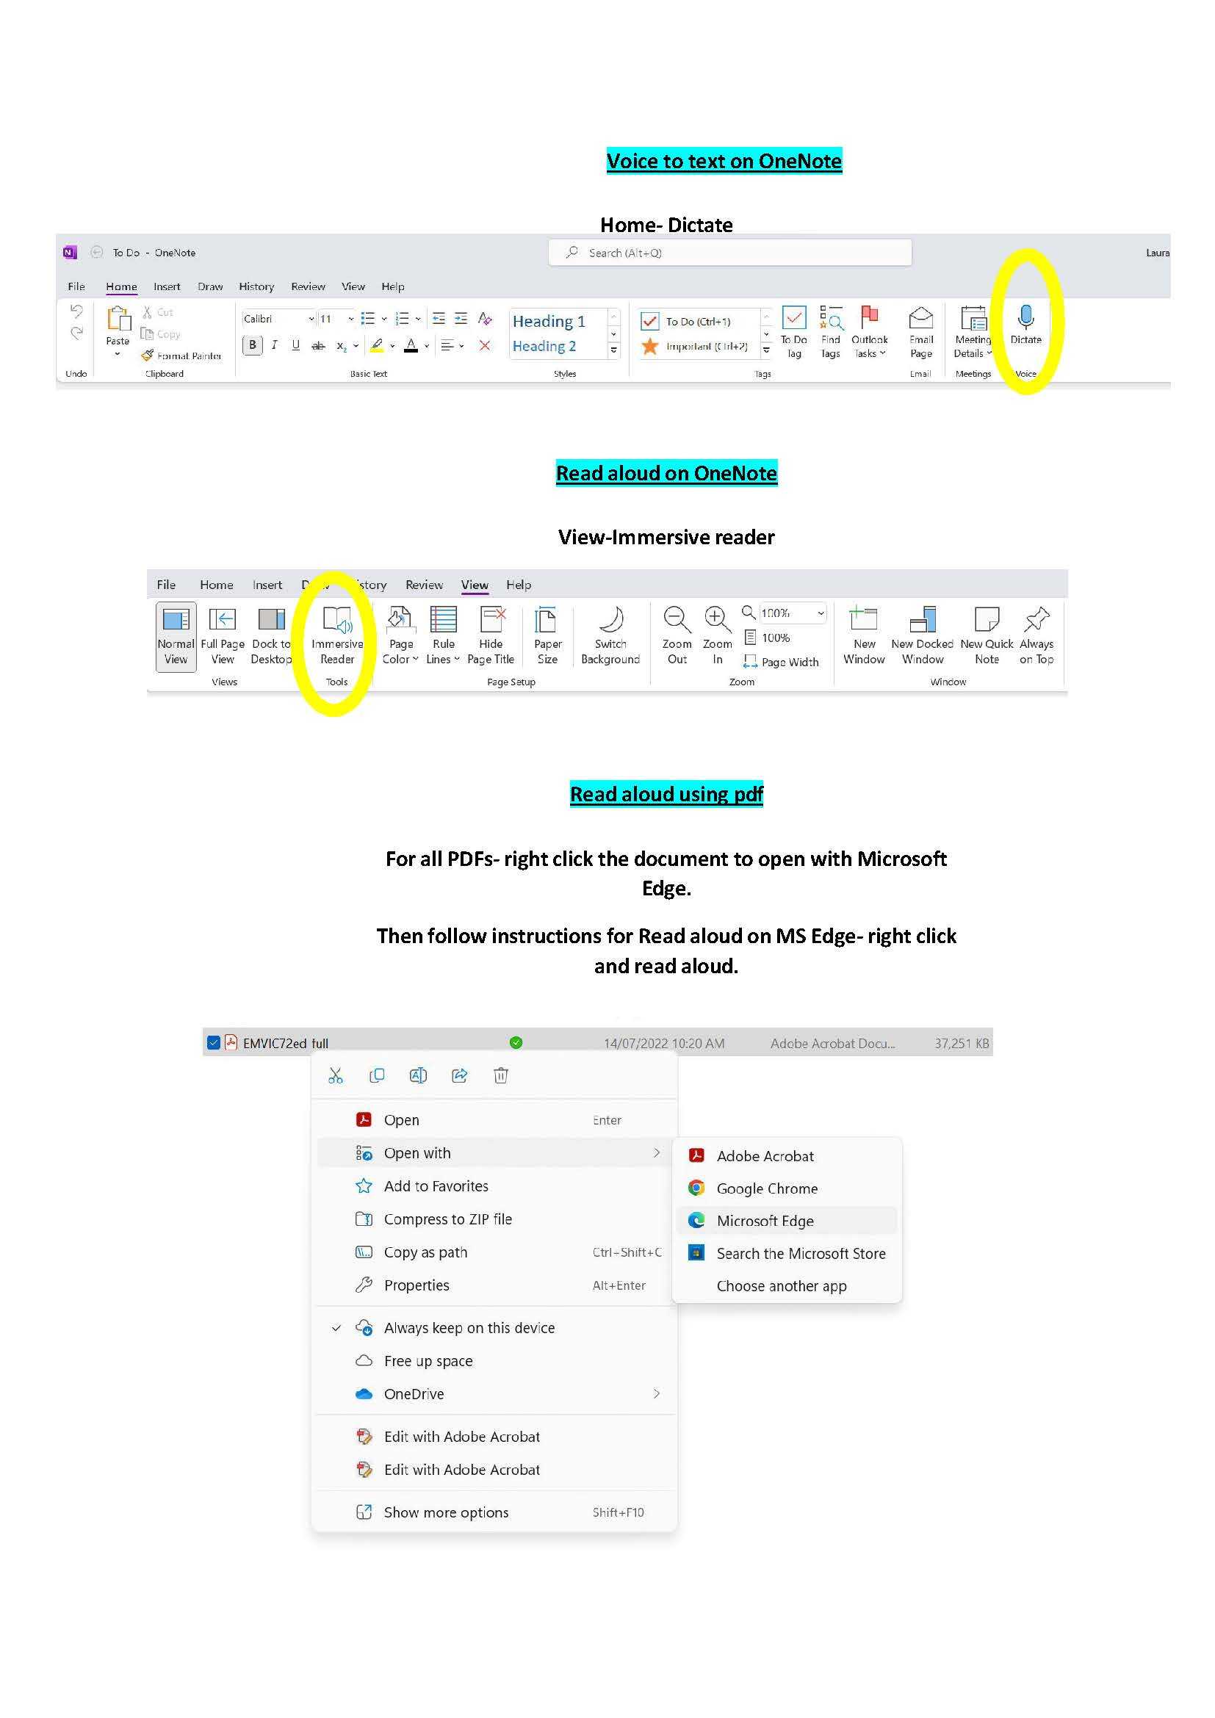Click the Important (Ctrl+2) tag
The image size is (1215, 1718).
(696, 346)
